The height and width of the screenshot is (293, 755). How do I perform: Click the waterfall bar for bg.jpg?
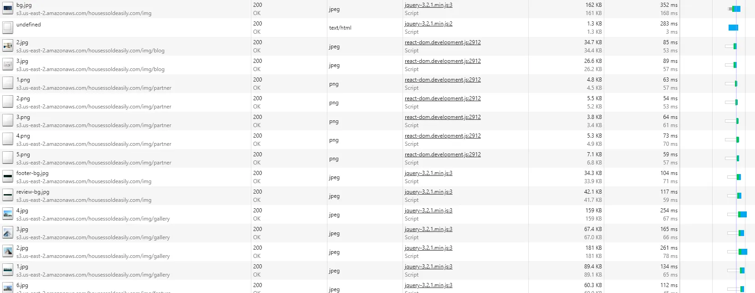tap(735, 9)
